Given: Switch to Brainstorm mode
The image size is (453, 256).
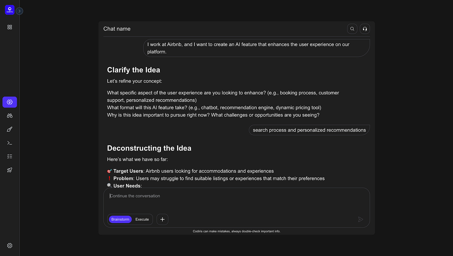Looking at the screenshot, I should click(120, 219).
